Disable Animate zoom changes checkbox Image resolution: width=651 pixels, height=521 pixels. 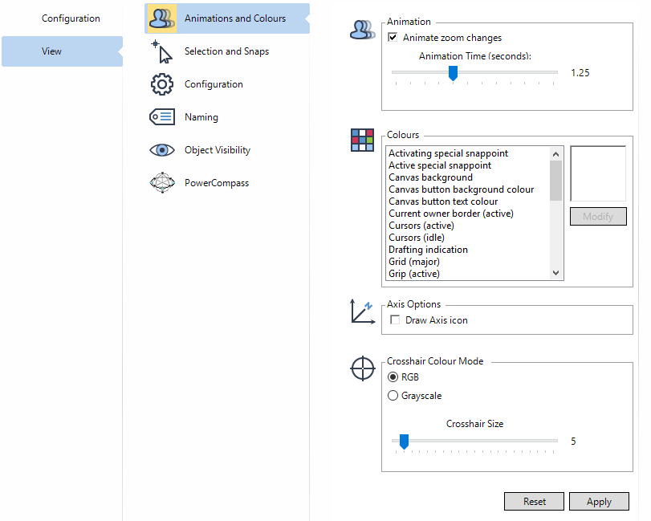[393, 38]
